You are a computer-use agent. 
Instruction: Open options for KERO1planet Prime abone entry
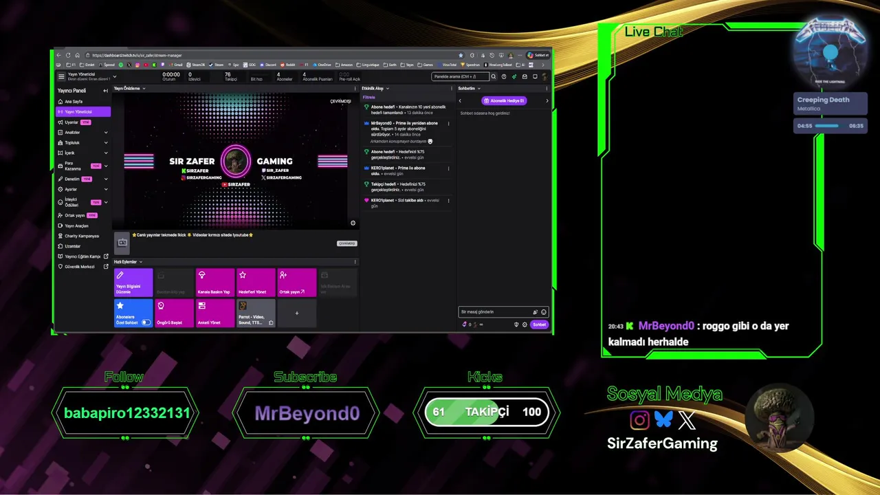click(448, 168)
